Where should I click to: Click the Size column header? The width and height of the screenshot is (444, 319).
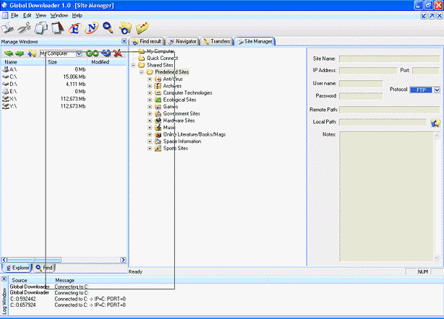click(x=65, y=62)
